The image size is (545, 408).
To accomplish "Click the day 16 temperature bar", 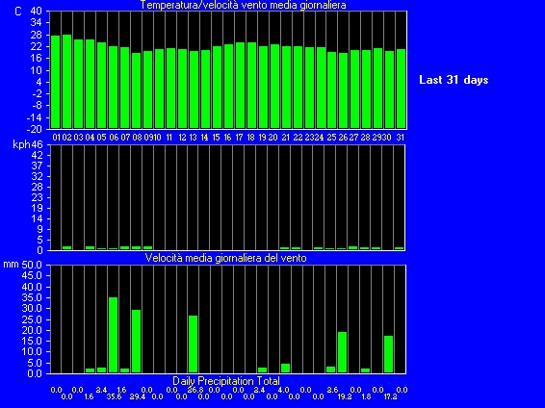I will pyautogui.click(x=228, y=87).
